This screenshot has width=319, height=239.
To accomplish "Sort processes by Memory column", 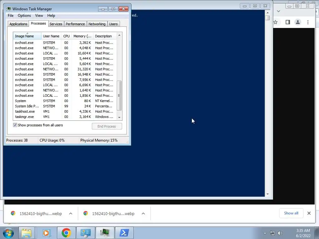I will point(82,36).
